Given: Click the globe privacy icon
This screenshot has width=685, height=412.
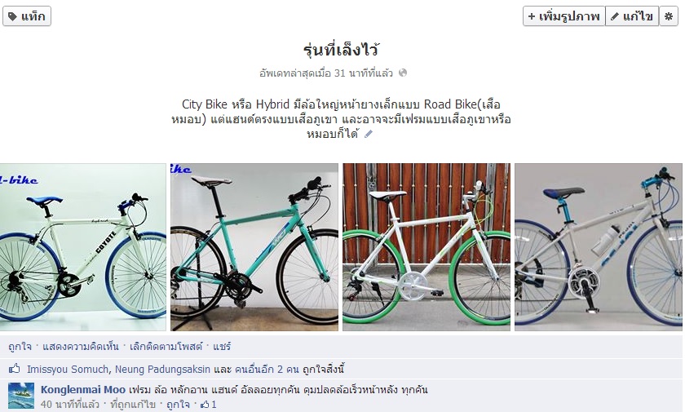Looking at the screenshot, I should point(403,73).
